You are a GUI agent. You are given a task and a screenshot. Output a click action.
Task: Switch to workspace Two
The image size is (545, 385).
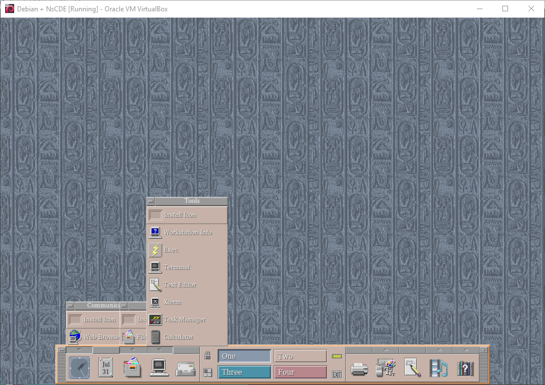(x=300, y=356)
